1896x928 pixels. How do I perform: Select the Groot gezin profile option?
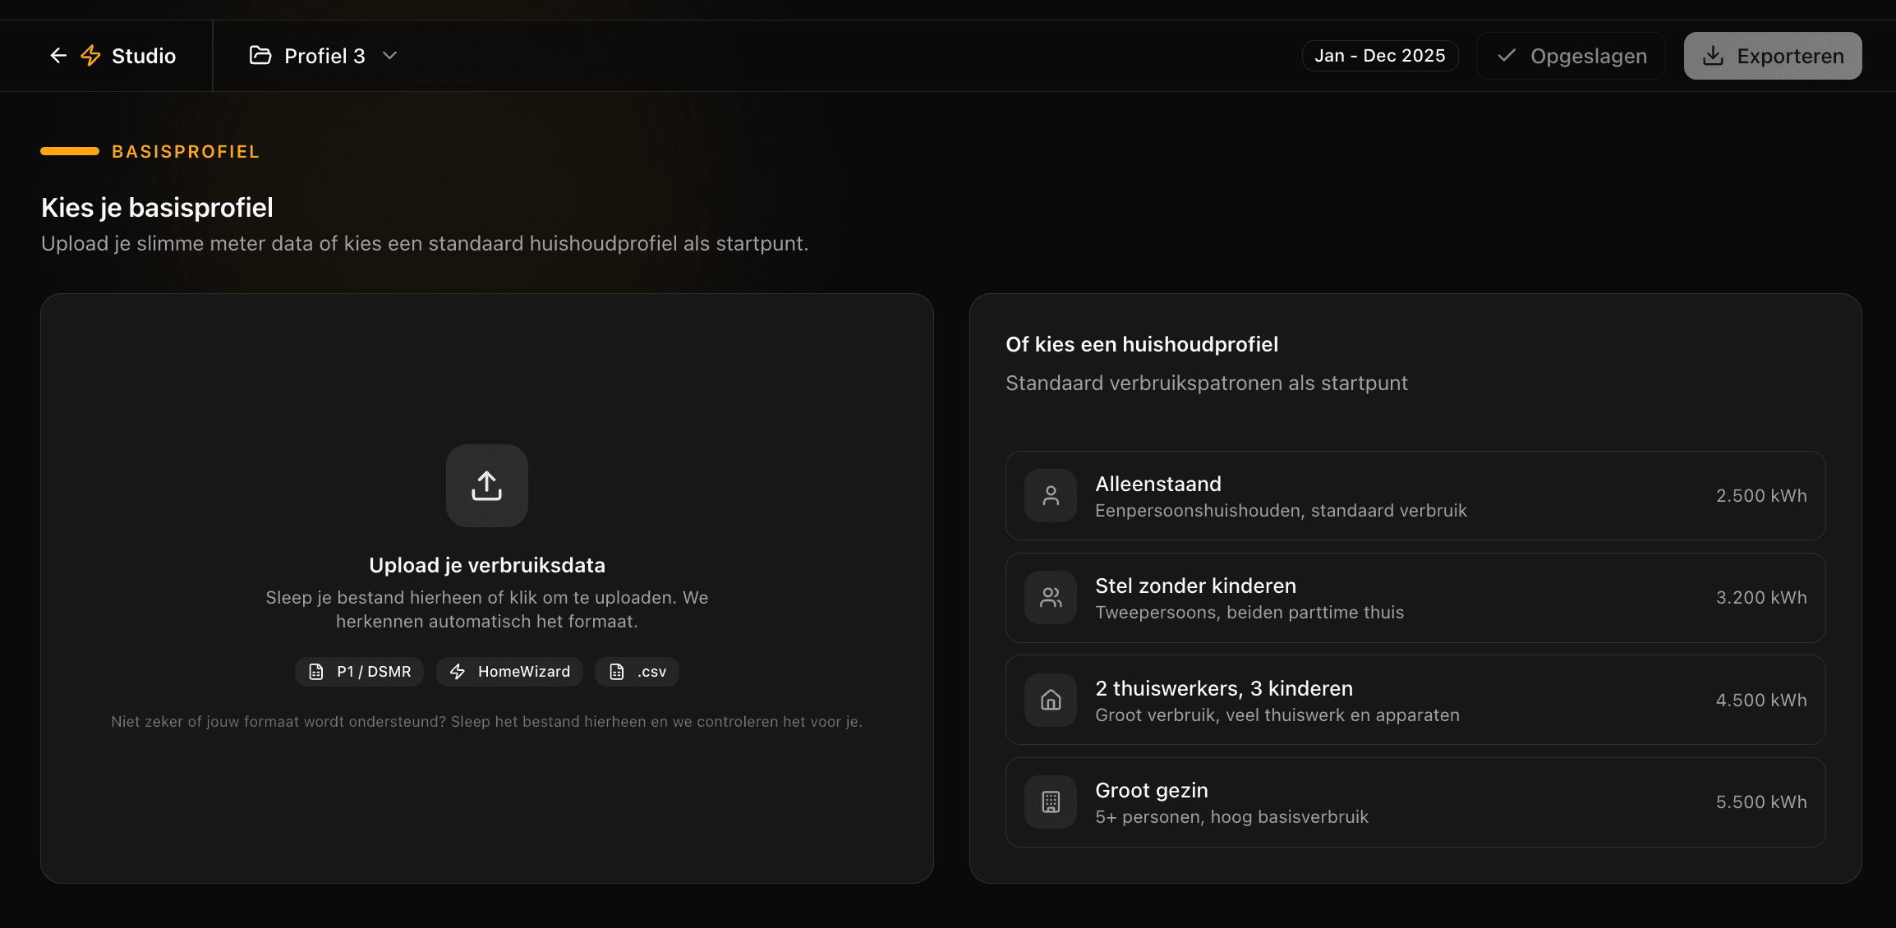point(1413,802)
